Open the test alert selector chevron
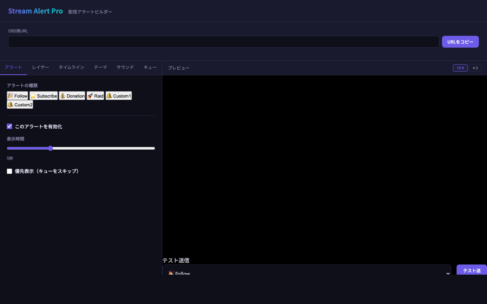The width and height of the screenshot is (487, 304). coord(447,274)
